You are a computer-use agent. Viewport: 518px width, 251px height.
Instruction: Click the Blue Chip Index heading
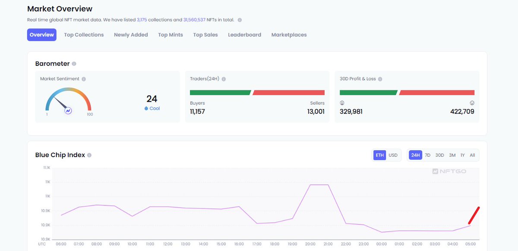[x=60, y=155]
